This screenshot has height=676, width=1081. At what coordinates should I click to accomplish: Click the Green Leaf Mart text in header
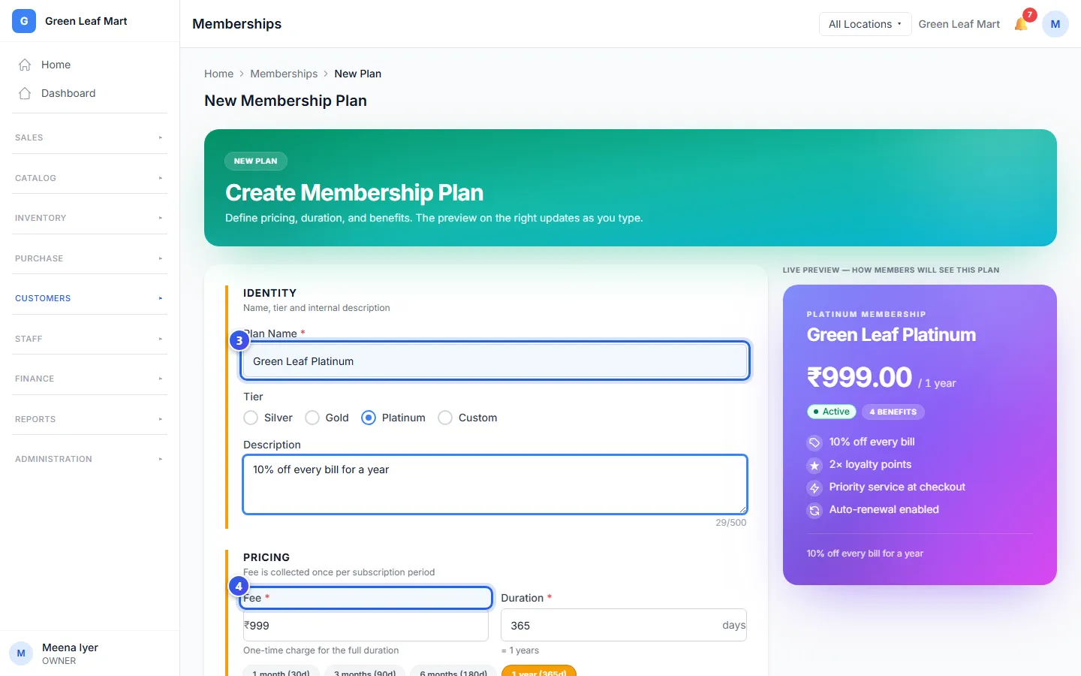[959, 24]
